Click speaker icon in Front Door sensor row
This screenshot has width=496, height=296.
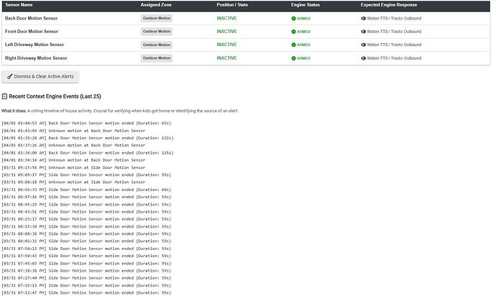[364, 32]
